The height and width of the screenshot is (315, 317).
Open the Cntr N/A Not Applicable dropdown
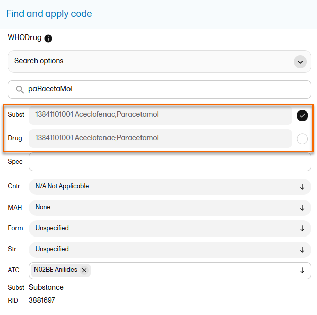pyautogui.click(x=169, y=186)
